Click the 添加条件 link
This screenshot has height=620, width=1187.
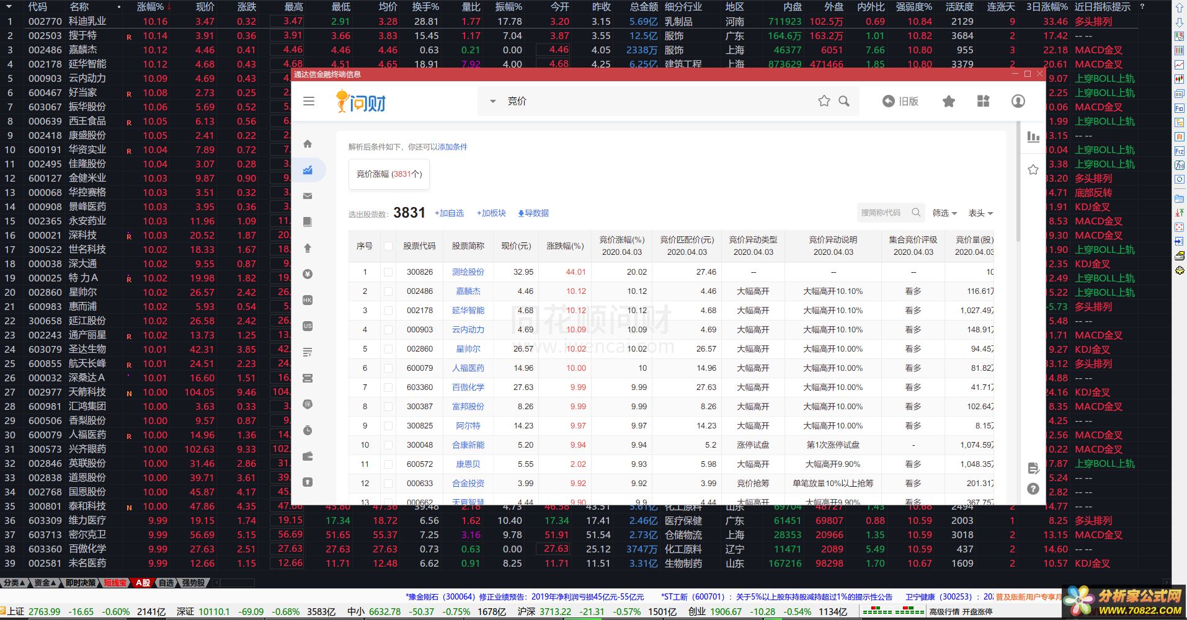click(453, 147)
